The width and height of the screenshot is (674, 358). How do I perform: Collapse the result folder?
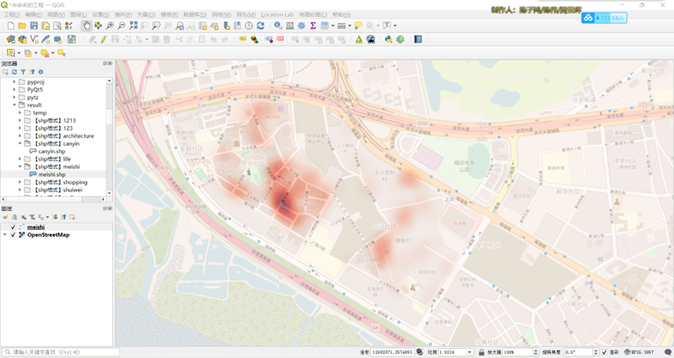click(14, 105)
